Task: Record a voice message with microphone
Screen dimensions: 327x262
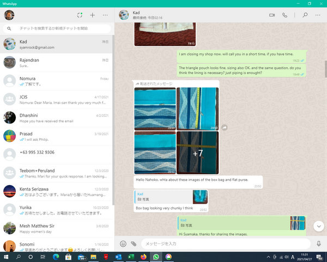Action: click(319, 243)
